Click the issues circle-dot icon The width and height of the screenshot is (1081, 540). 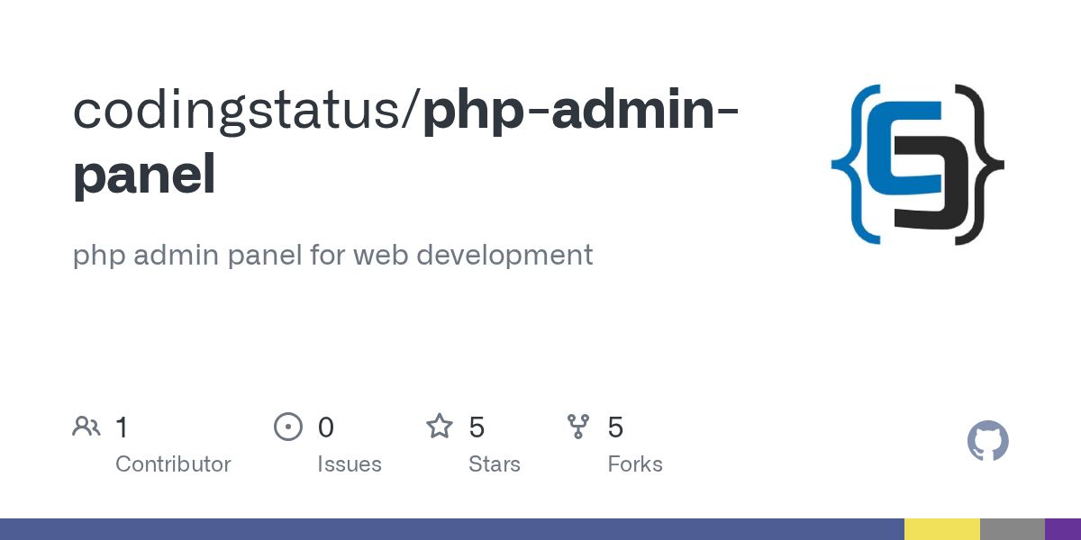pyautogui.click(x=288, y=427)
